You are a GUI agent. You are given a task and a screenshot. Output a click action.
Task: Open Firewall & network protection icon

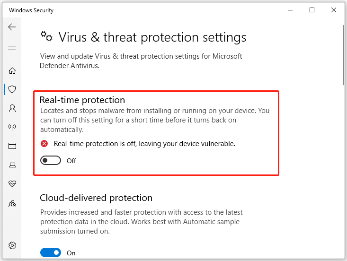coord(12,127)
